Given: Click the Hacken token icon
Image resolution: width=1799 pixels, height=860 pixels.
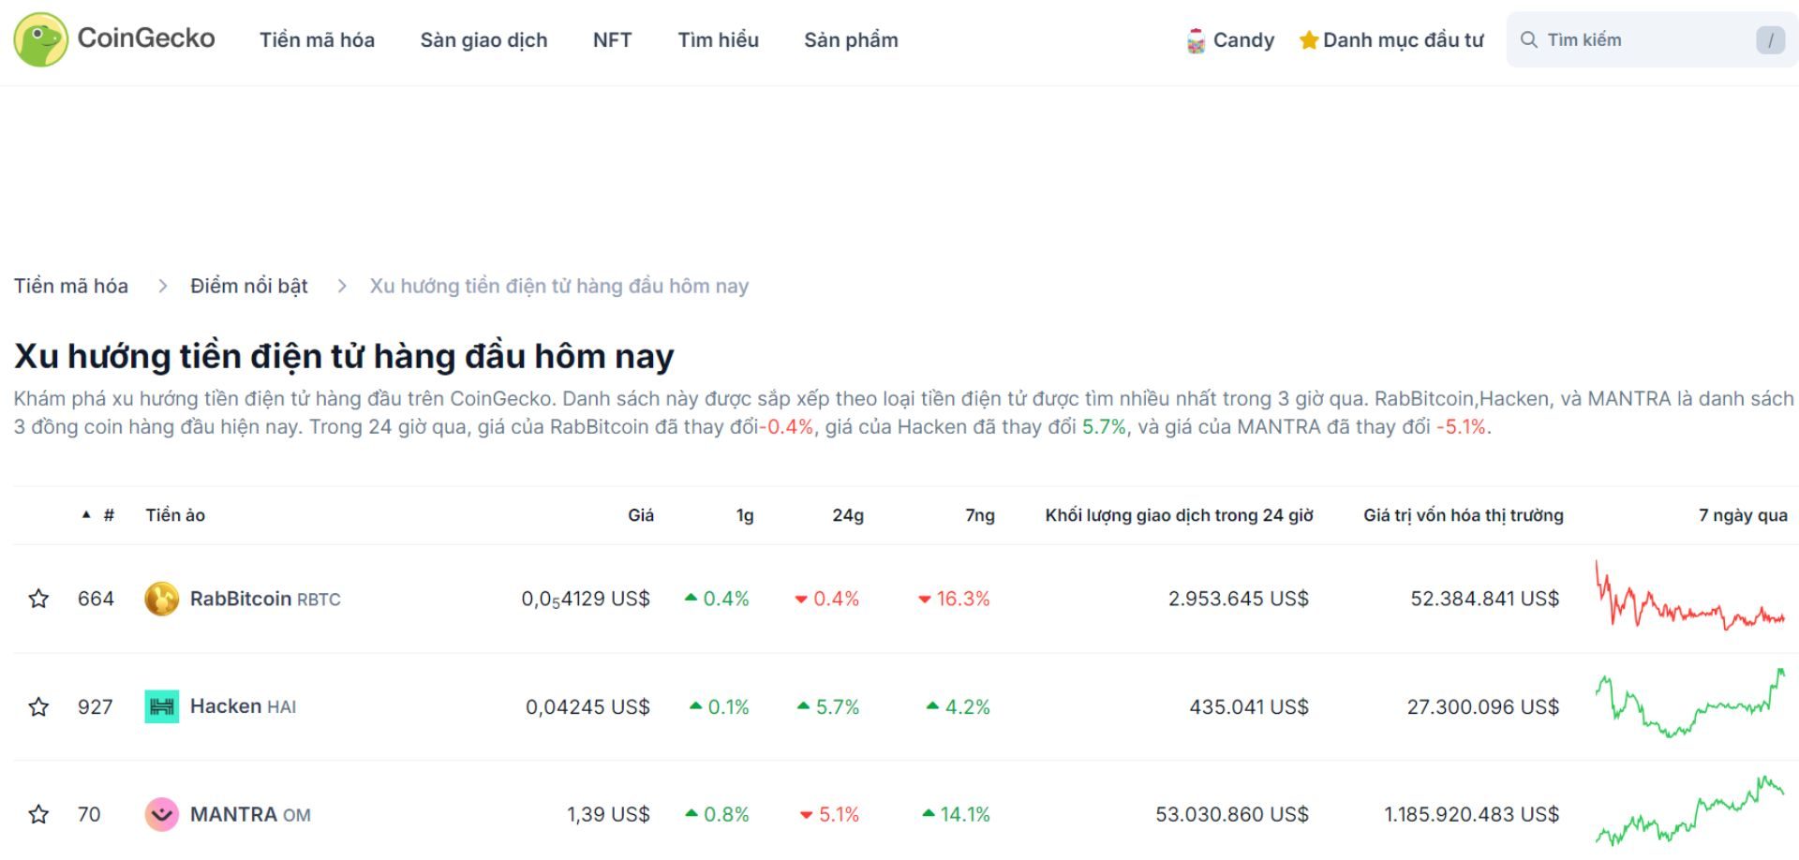Looking at the screenshot, I should coord(161,706).
